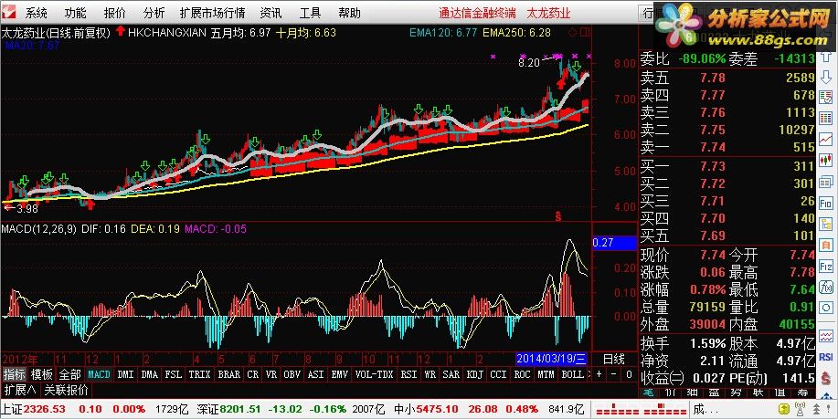
Task: Click the F12 sidebar icon
Action: 826,266
